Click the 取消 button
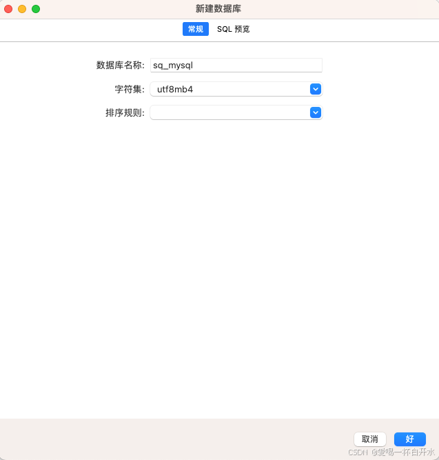The image size is (439, 460). tap(370, 439)
